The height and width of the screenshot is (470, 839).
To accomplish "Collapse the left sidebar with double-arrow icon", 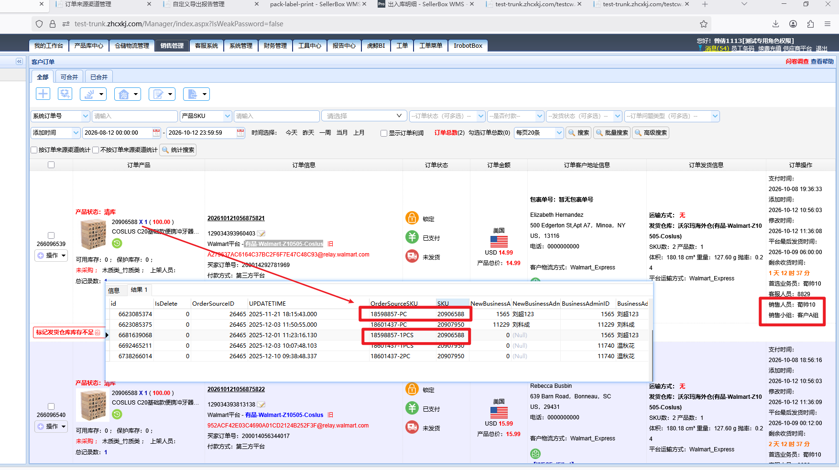I will (x=19, y=62).
